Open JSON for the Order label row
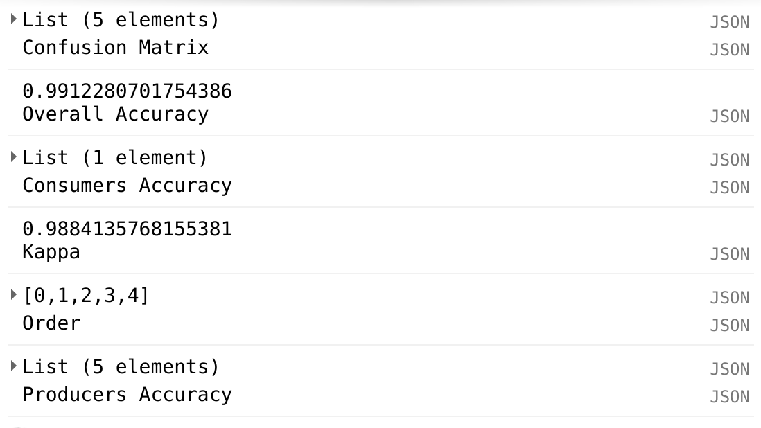The image size is (761, 428). click(x=729, y=325)
